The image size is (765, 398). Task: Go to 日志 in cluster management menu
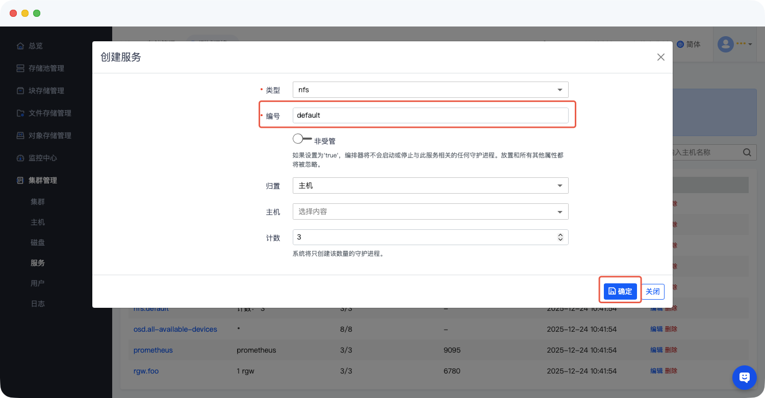coord(38,304)
